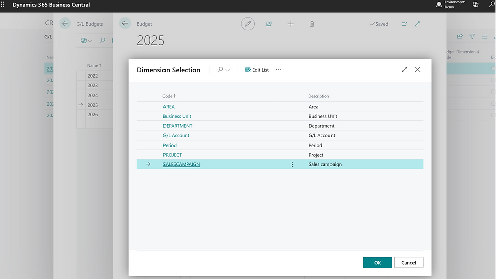The width and height of the screenshot is (496, 279).
Task: Sort G/L Budgets by Name column
Action: tap(94, 65)
